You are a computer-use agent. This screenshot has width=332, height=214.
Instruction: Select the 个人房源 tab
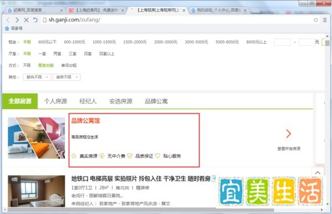click(55, 101)
